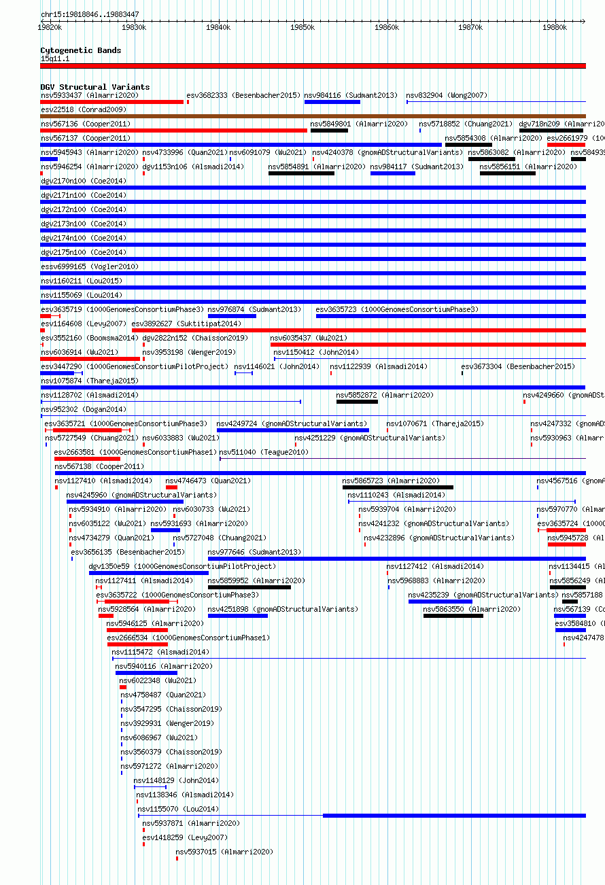
Task: Click the nsv4733996 (Quan2021) label
Action: tap(185, 152)
